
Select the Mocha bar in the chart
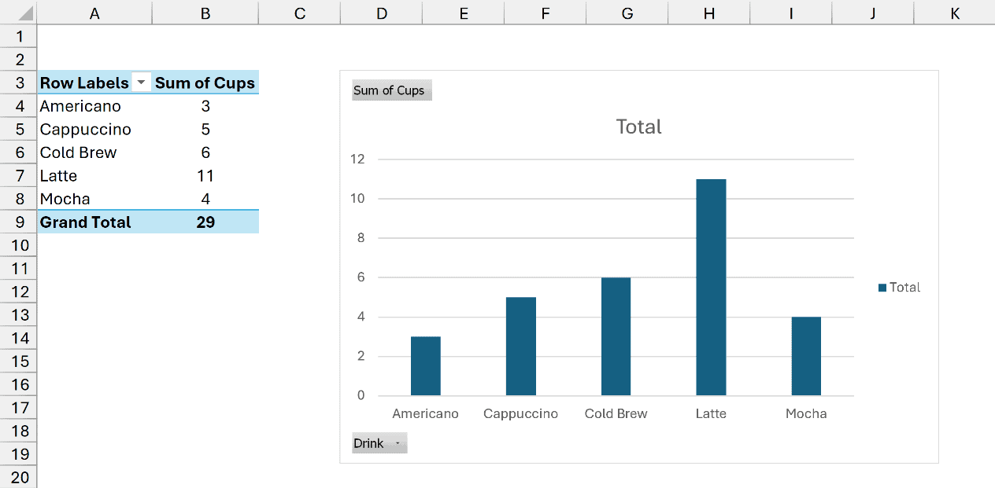click(806, 356)
